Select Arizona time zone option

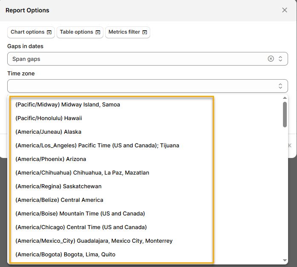[51, 159]
